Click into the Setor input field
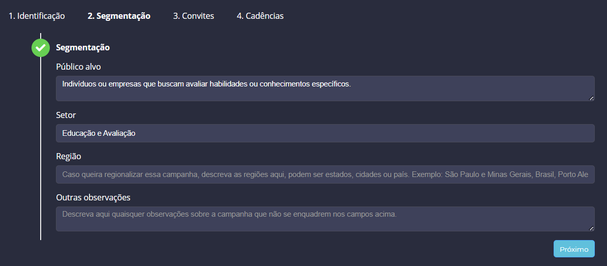The width and height of the screenshot is (607, 266). [325, 133]
